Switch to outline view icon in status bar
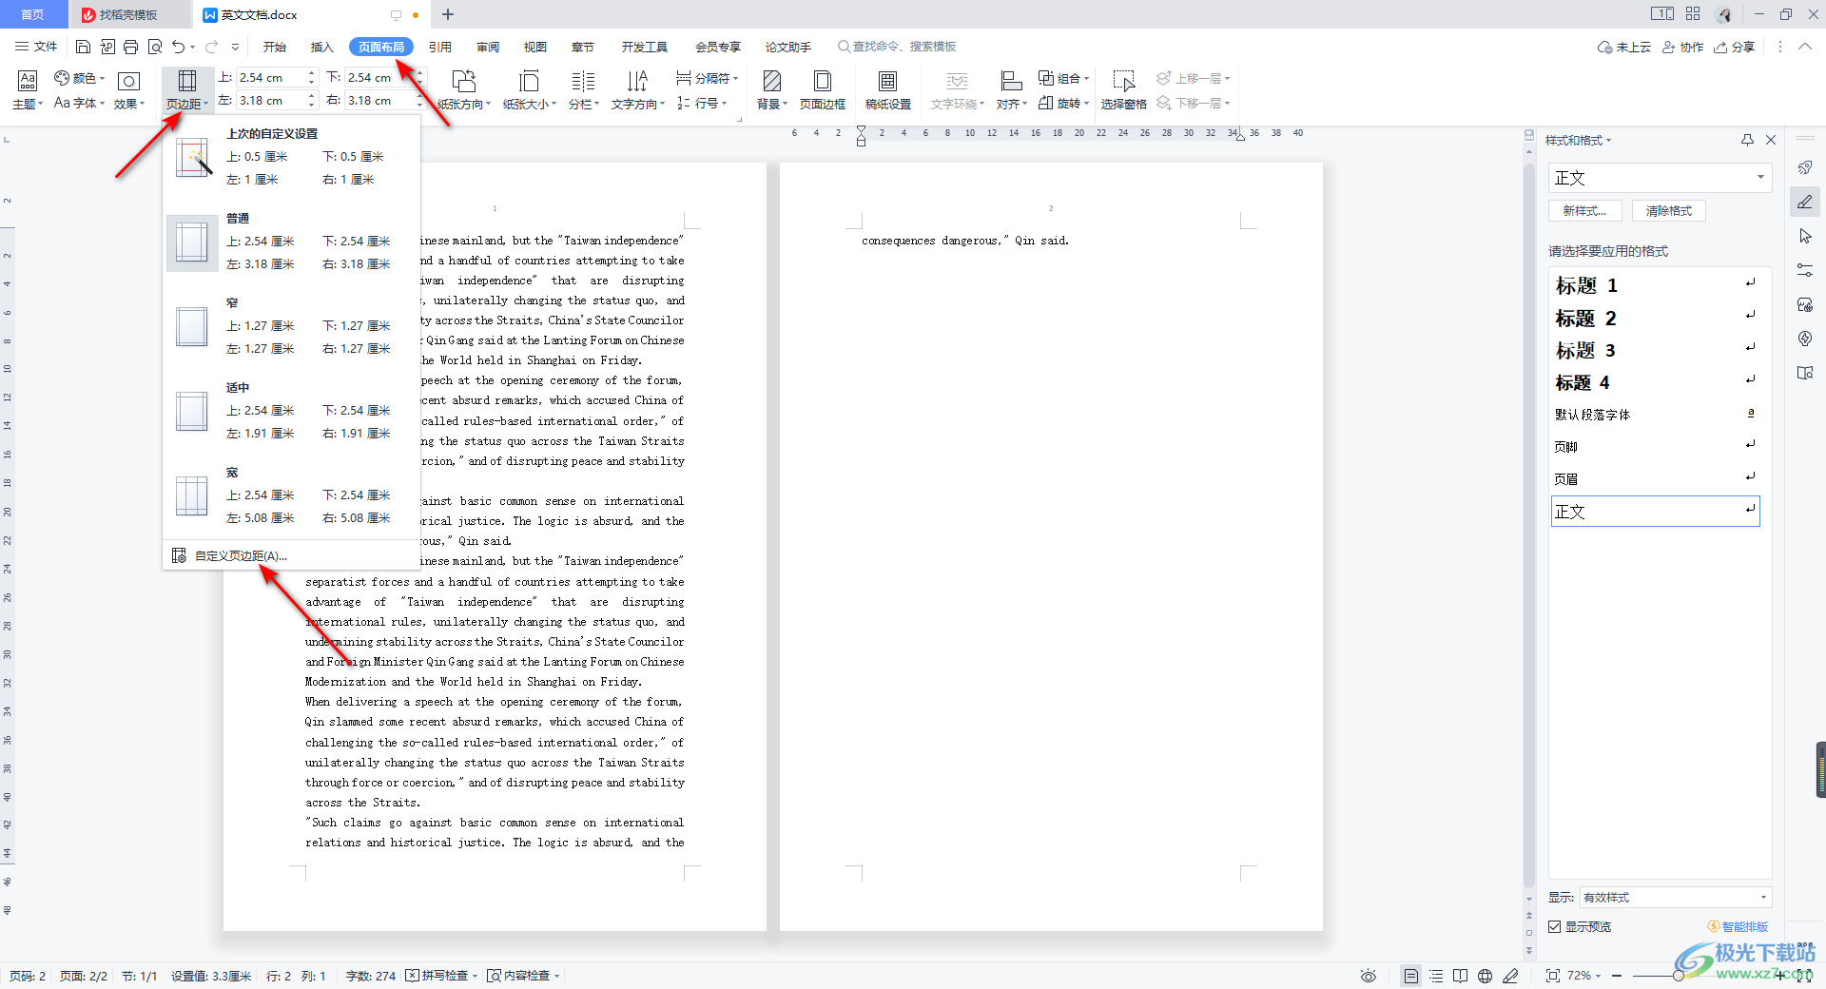 point(1436,976)
